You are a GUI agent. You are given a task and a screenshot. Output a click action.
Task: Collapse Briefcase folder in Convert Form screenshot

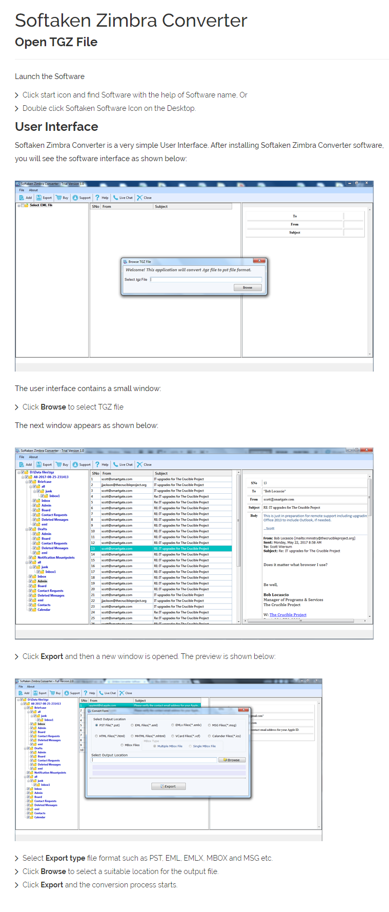pos(25,708)
